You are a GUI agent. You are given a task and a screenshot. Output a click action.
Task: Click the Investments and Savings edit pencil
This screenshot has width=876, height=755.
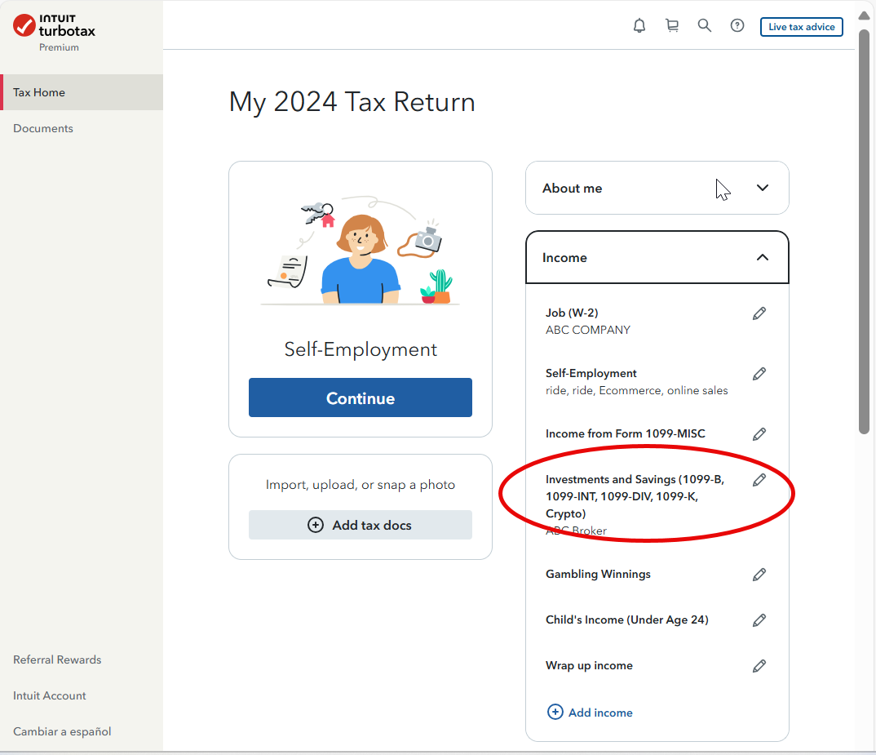759,480
